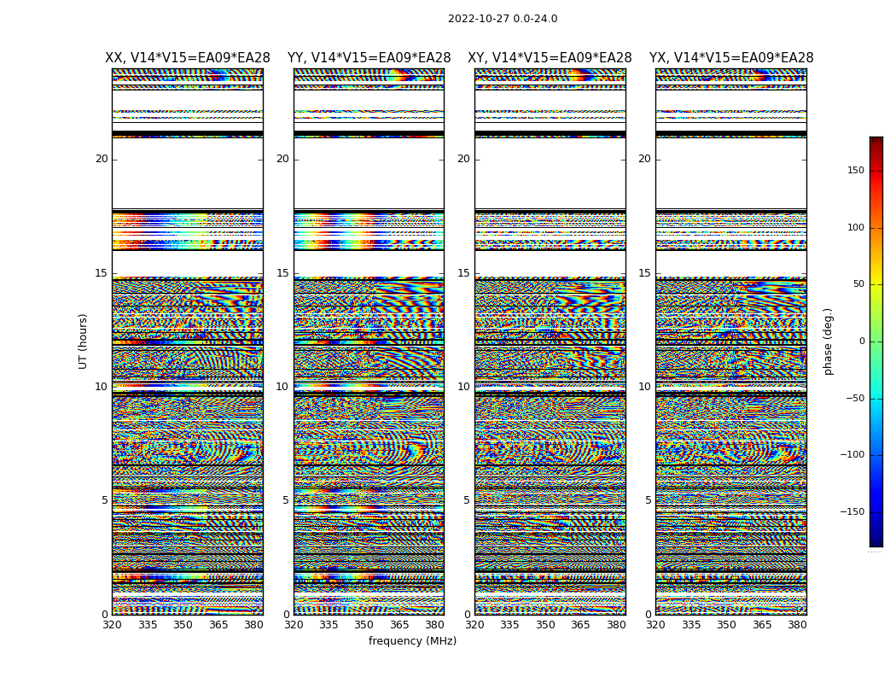
Task: Click the '335' frequency tick under YX panel
Action: pos(691,625)
